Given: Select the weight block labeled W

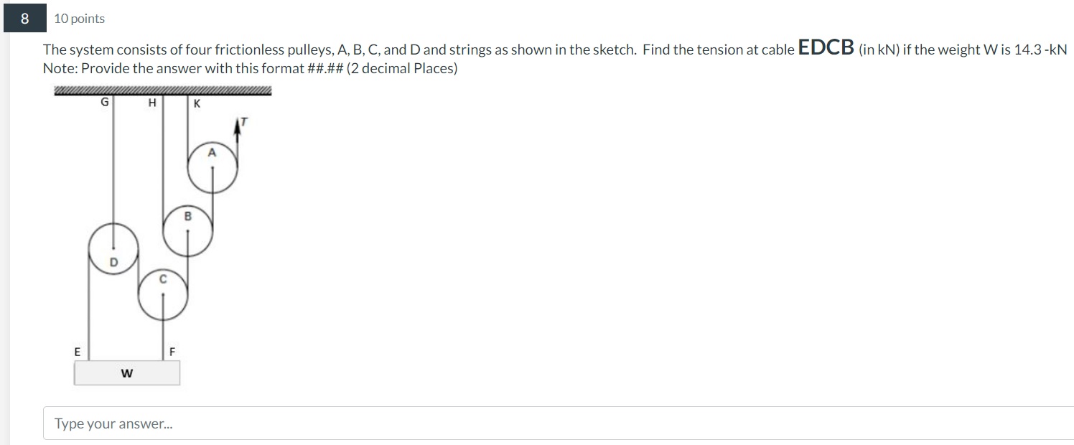Looking at the screenshot, I should pyautogui.click(x=126, y=373).
